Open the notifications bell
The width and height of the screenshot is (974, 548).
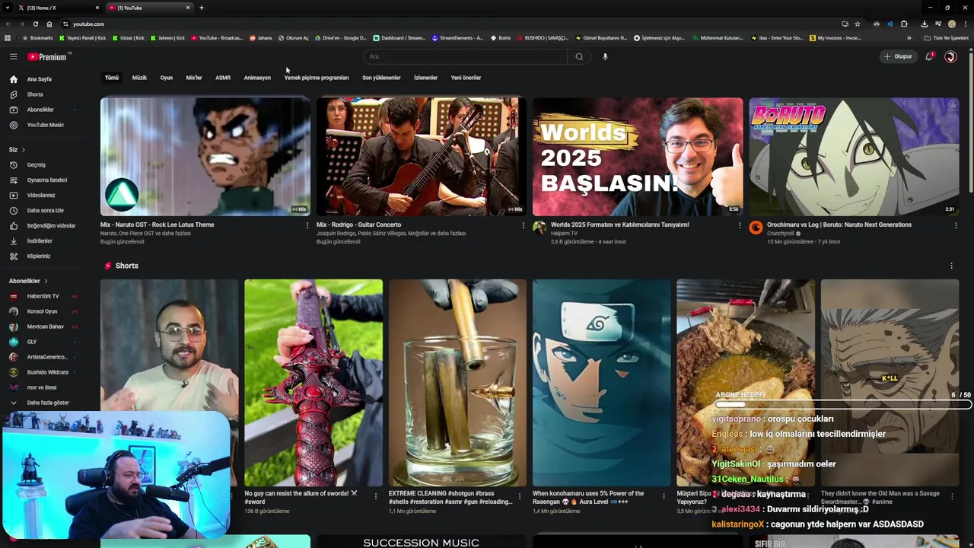coord(929,56)
